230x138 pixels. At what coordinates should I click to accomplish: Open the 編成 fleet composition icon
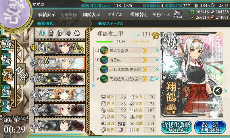pyautogui.click(x=6, y=44)
